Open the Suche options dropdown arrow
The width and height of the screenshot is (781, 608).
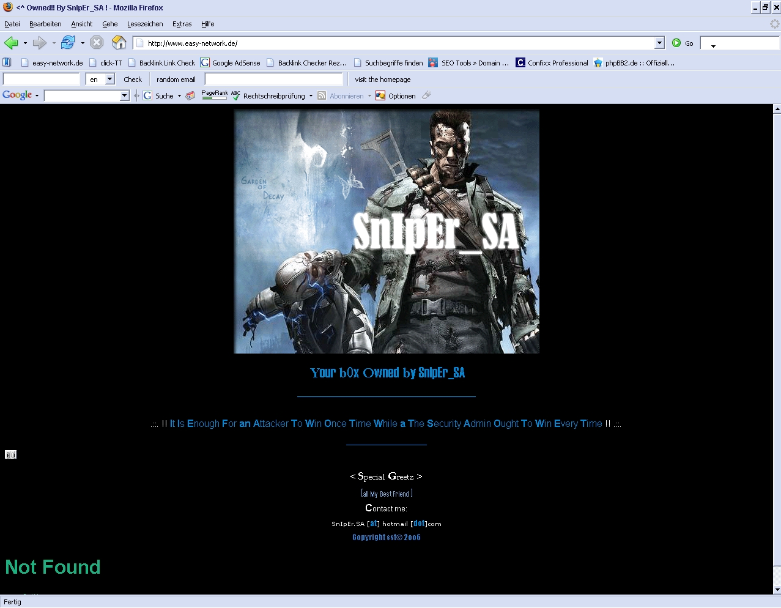pyautogui.click(x=179, y=95)
